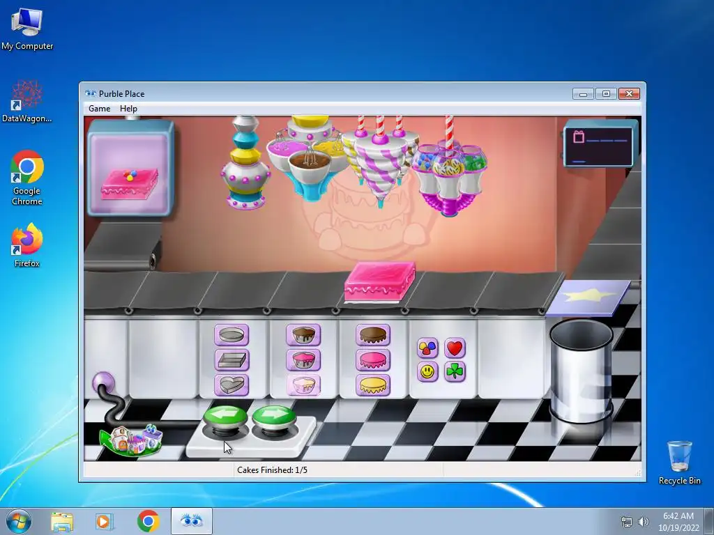Image resolution: width=714 pixels, height=535 pixels.
Task: Select the DataWagon desktop shortcut
Action: click(27, 101)
